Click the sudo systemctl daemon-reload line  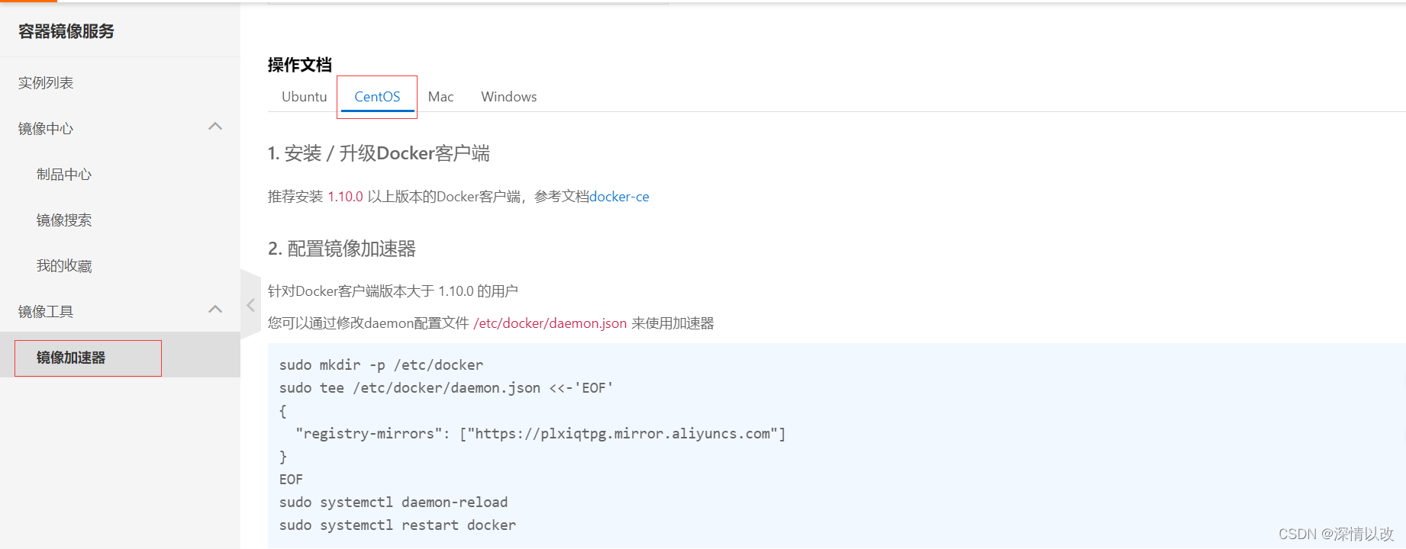coord(393,502)
